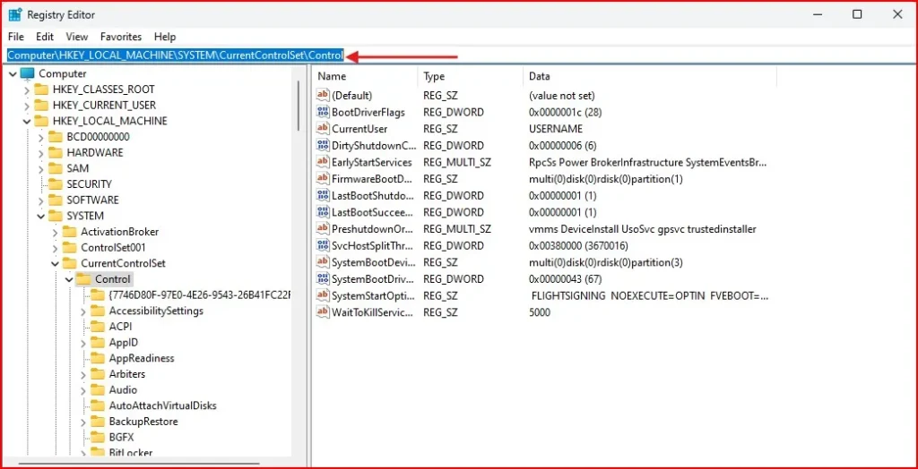Expand the BCD00000000 key

pyautogui.click(x=40, y=137)
